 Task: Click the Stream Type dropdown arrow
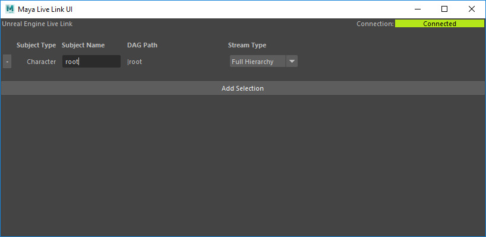click(x=292, y=62)
